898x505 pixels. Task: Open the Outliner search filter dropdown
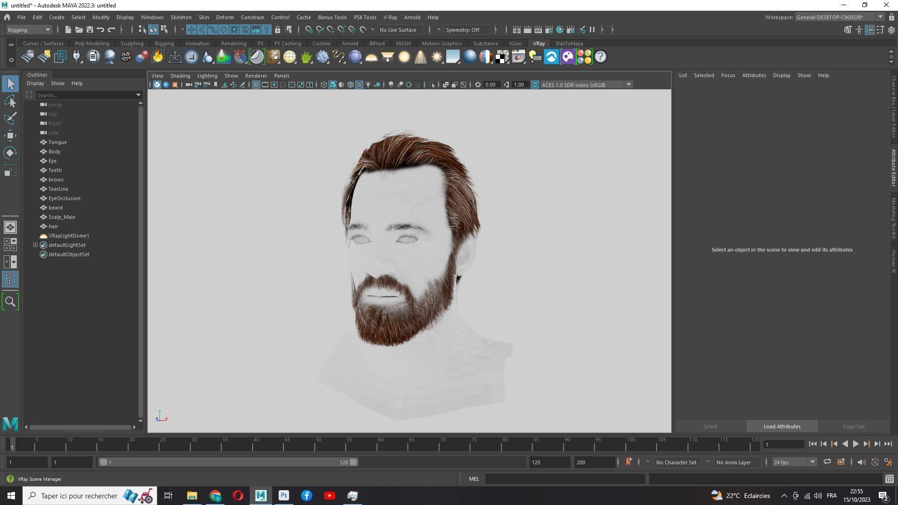[x=138, y=95]
